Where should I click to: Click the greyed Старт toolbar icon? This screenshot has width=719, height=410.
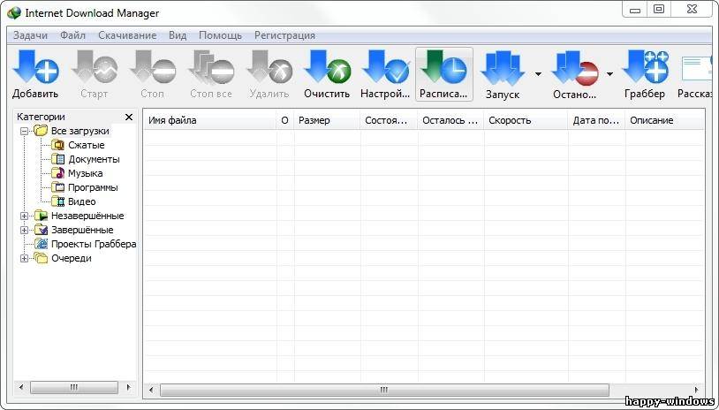pyautogui.click(x=95, y=67)
